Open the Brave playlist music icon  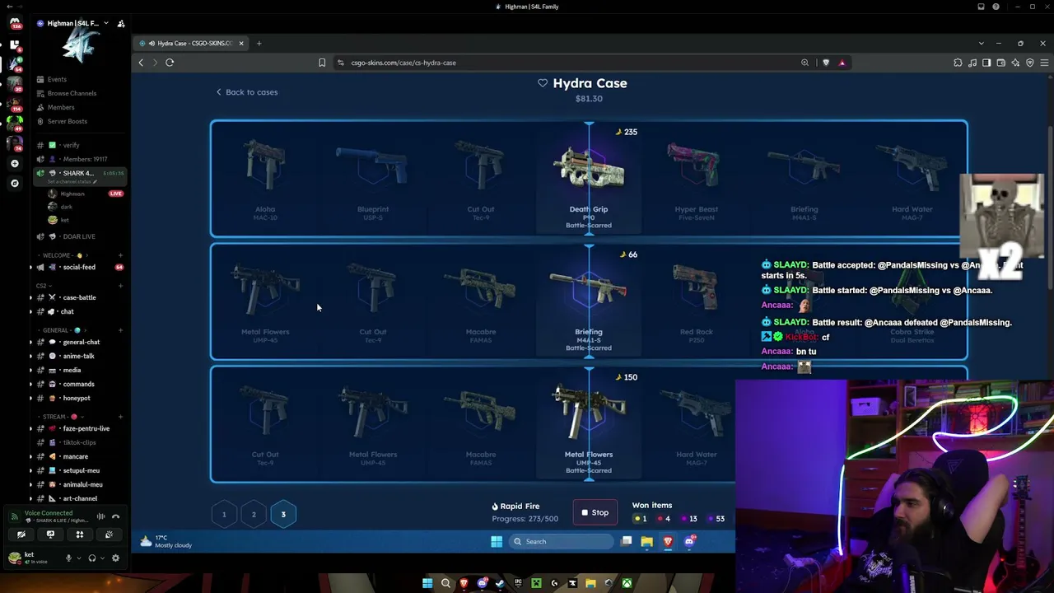coord(972,63)
